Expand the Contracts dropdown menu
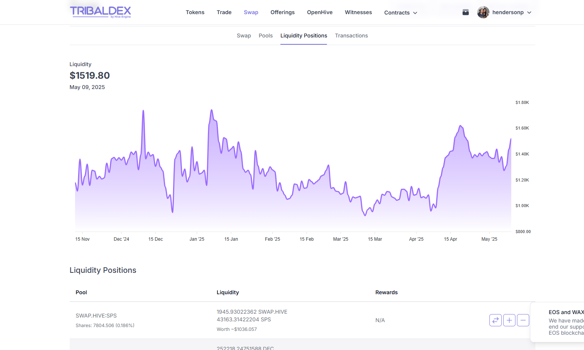Viewport: 584px width, 350px height. (401, 13)
